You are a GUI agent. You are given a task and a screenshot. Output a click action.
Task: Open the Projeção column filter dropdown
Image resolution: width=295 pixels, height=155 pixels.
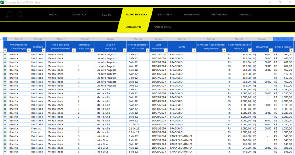pyautogui.click(x=44, y=50)
